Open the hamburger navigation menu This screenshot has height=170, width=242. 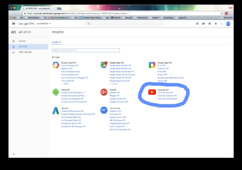(x=13, y=23)
